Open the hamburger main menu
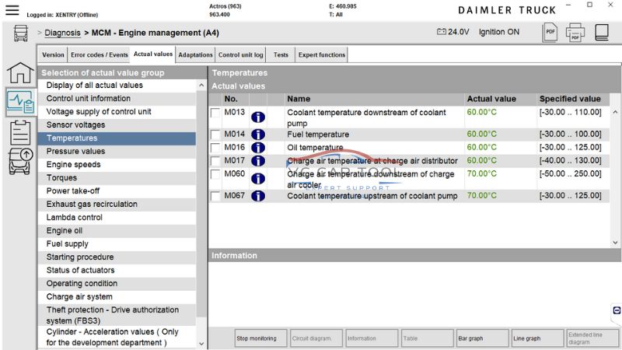622x350 pixels. coord(12,9)
